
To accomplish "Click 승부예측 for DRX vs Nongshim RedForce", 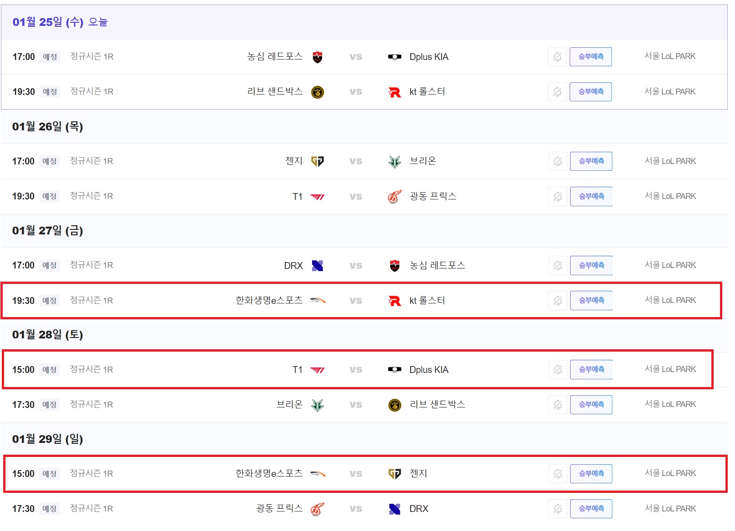I will point(591,265).
